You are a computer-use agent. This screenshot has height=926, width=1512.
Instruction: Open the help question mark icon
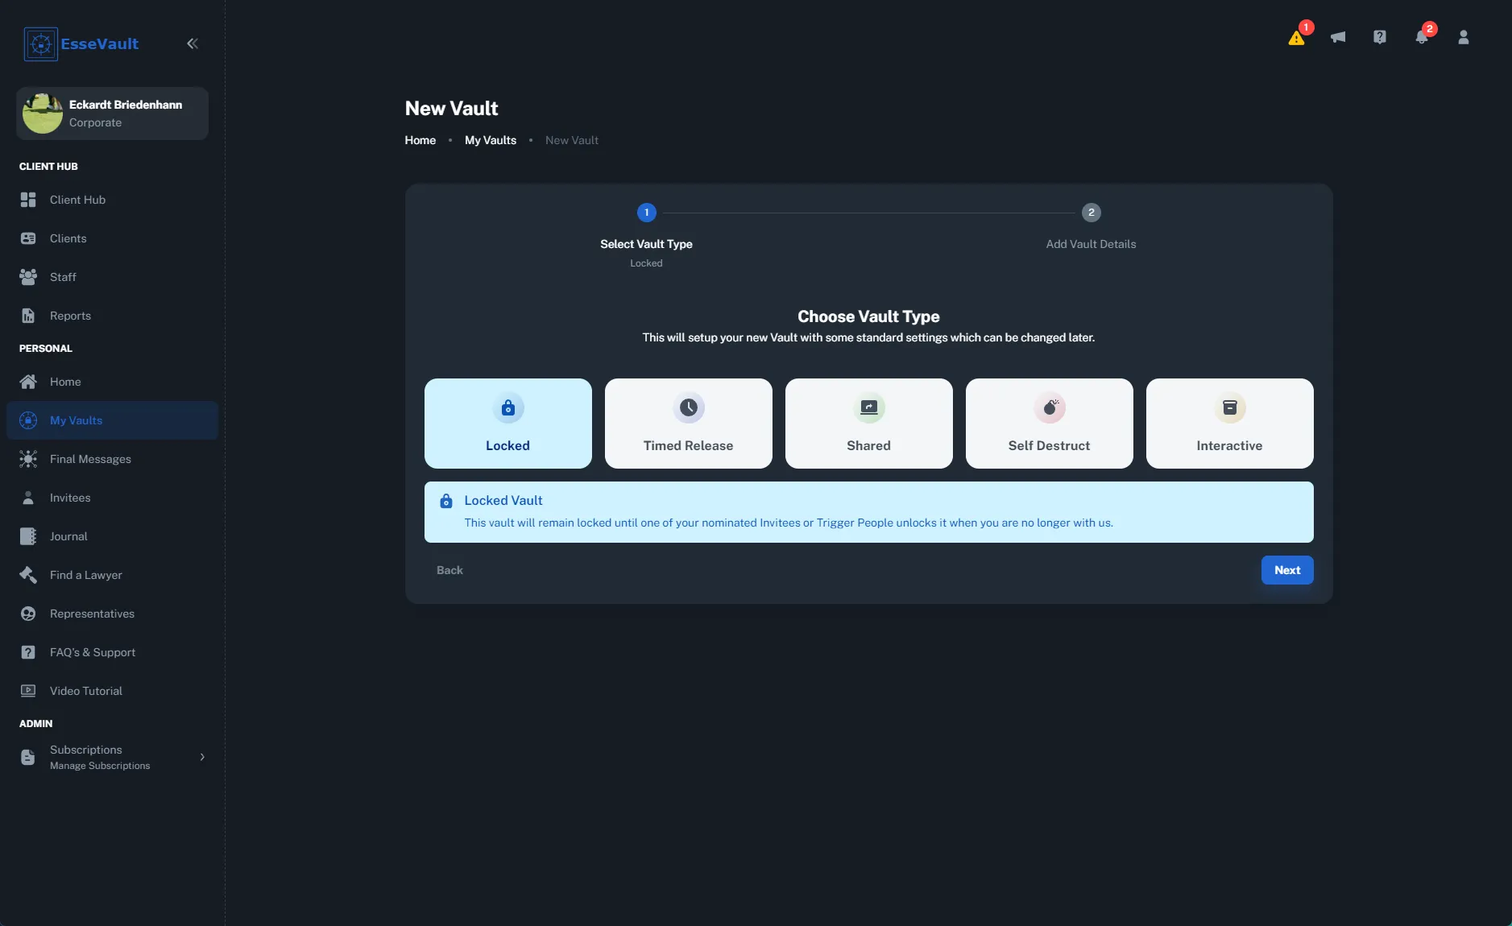coord(1380,37)
